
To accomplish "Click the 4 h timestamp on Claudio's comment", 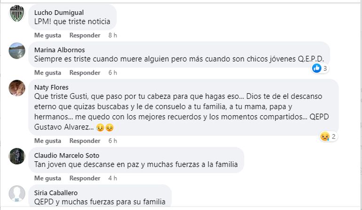I will click(x=112, y=178).
